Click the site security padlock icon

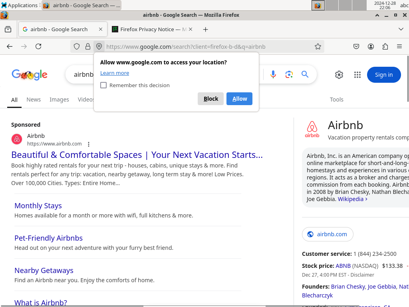(x=88, y=46)
